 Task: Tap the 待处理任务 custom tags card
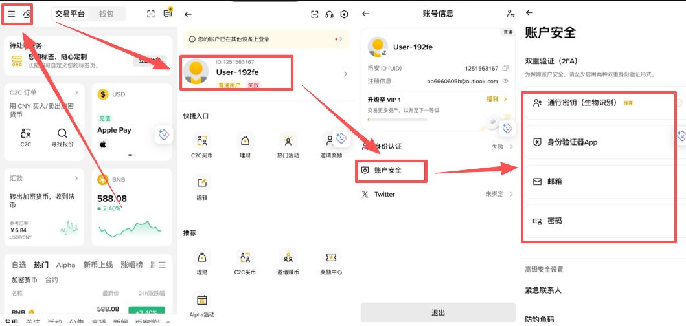coord(88,56)
